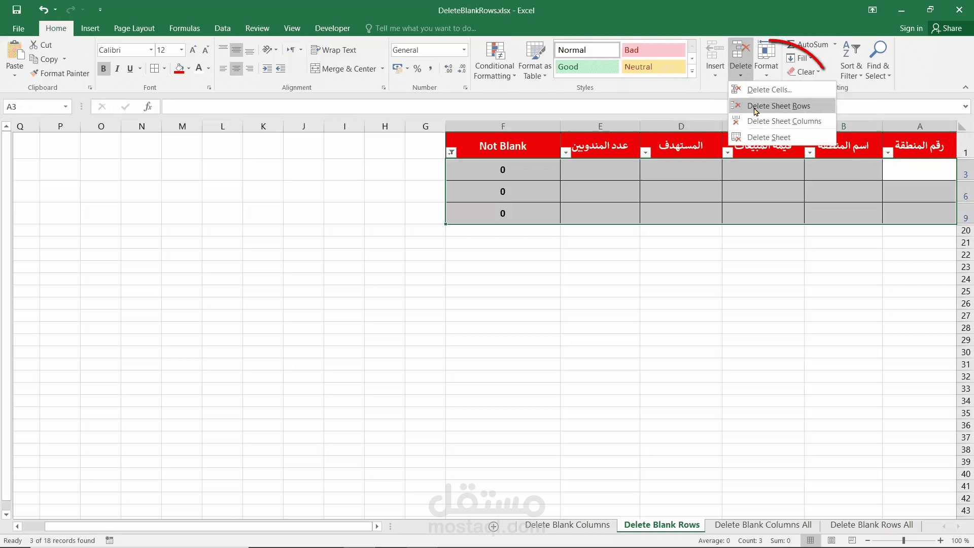Expand the font name Calibri dropdown

[x=151, y=50]
